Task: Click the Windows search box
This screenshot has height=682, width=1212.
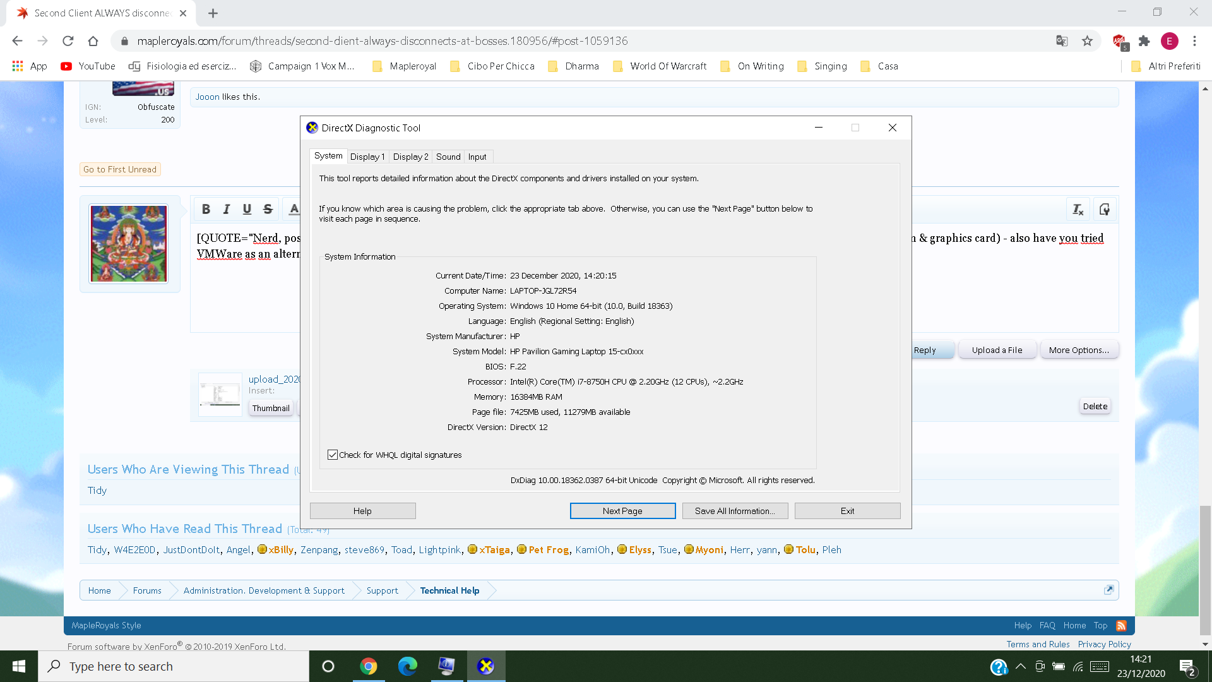Action: 174,666
